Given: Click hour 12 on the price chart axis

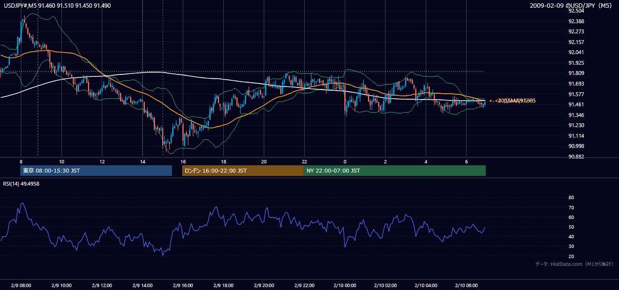Looking at the screenshot, I should (x=102, y=161).
